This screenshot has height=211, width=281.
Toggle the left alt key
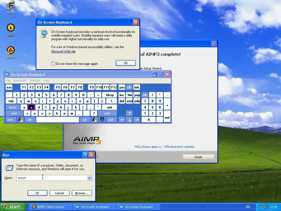pyautogui.click(x=30, y=120)
